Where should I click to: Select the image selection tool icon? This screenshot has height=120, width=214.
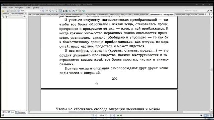(x=67, y=11)
